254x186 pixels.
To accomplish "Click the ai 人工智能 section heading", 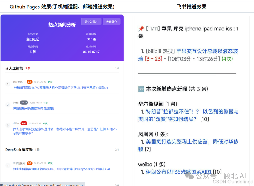I will pos(14,68).
